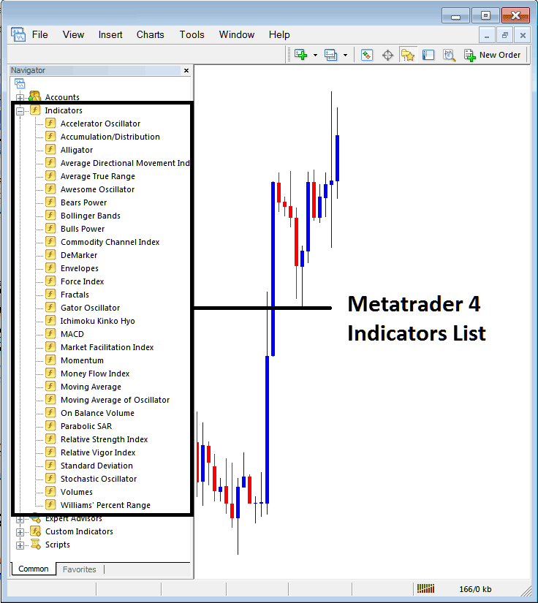Viewport: 538px width, 603px height.
Task: Show the Data Window crosshair icon
Action: (x=387, y=55)
